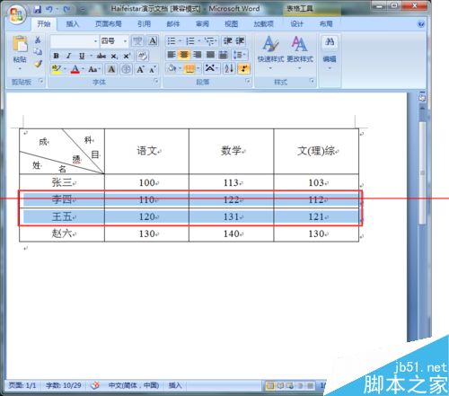Run spelling check from status bar icon
This screenshot has width=449, height=396.
(x=95, y=385)
